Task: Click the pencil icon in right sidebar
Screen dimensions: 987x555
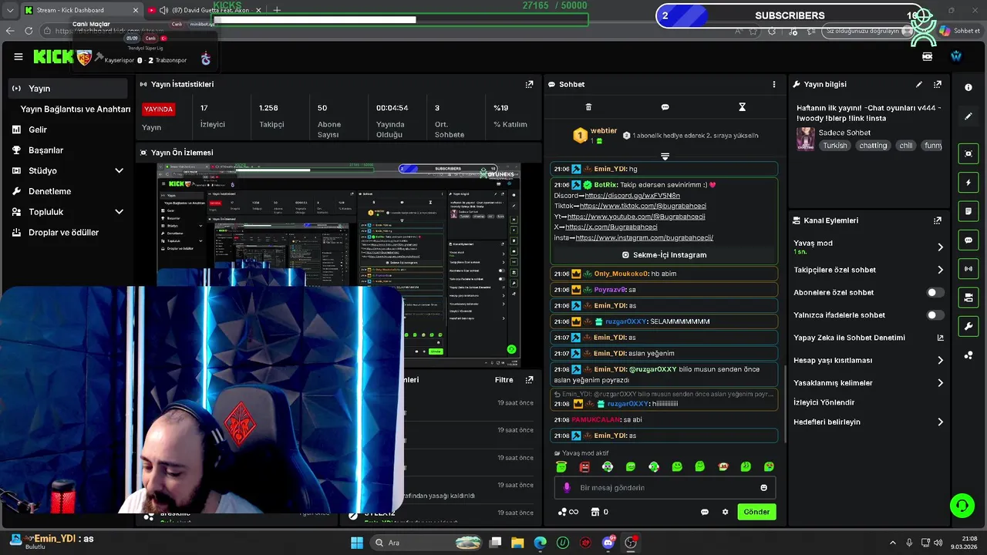Action: (968, 116)
